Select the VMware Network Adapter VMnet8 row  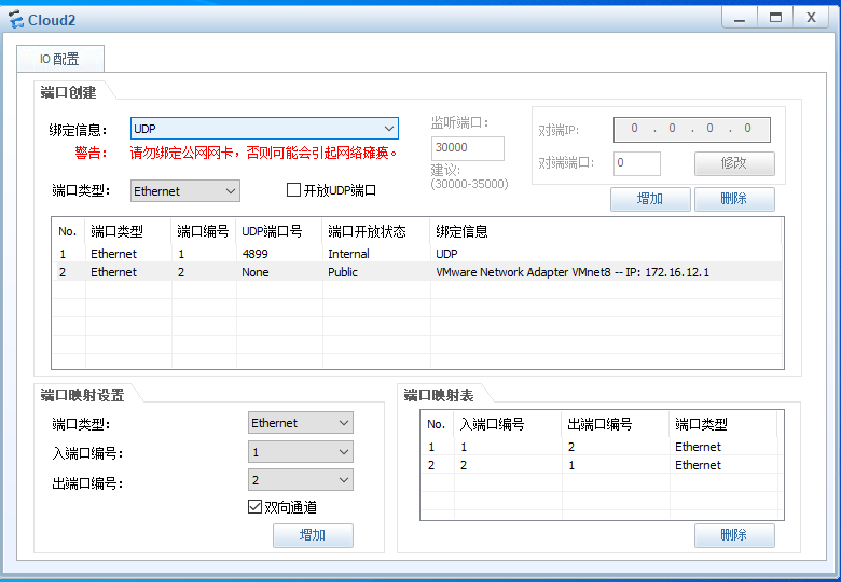[x=377, y=272]
